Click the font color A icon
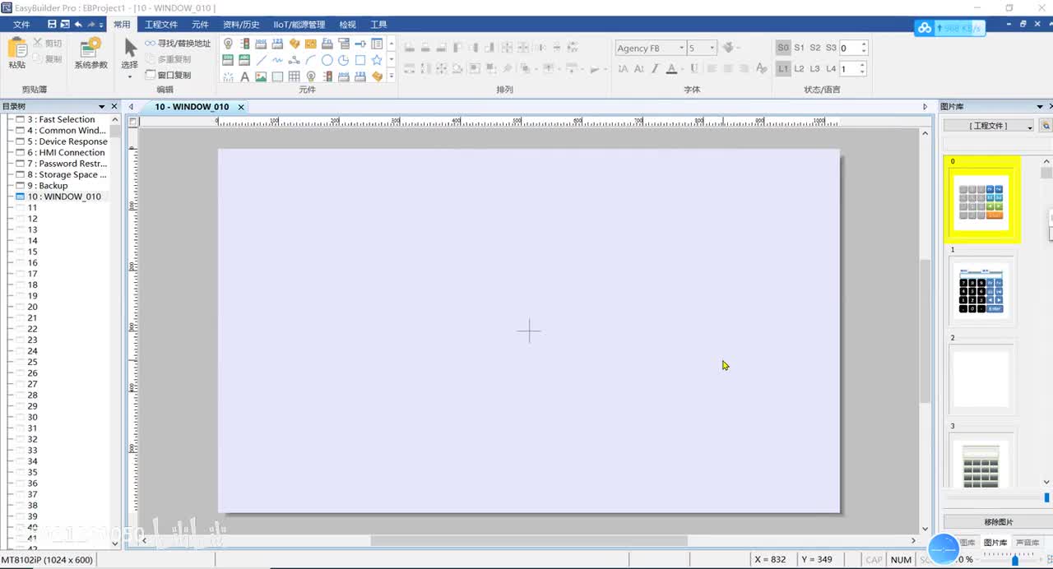1053x569 pixels. (671, 69)
